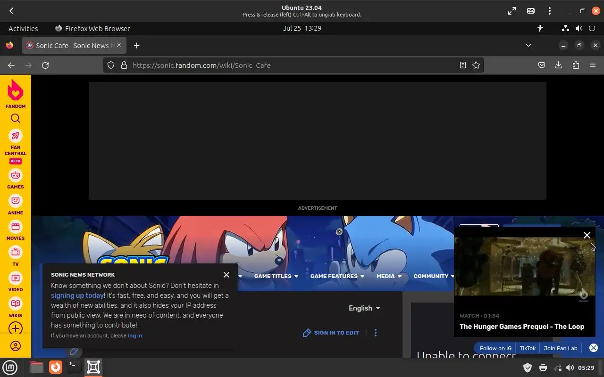This screenshot has height=377, width=604.
Task: Send keys via keyboard icon in viewer
Action: coord(531,11)
